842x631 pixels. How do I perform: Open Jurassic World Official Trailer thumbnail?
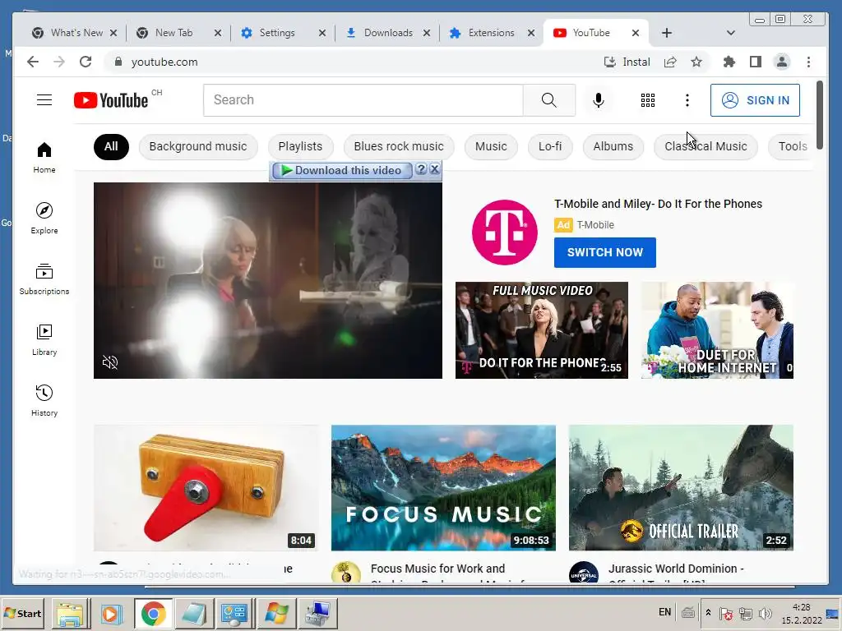(x=681, y=488)
